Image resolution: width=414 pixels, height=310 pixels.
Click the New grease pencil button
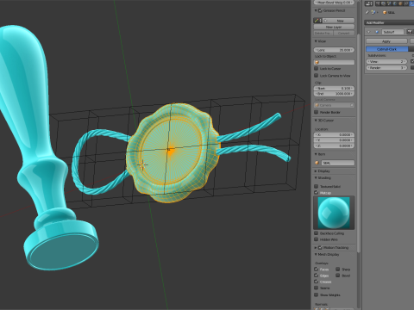(338, 21)
